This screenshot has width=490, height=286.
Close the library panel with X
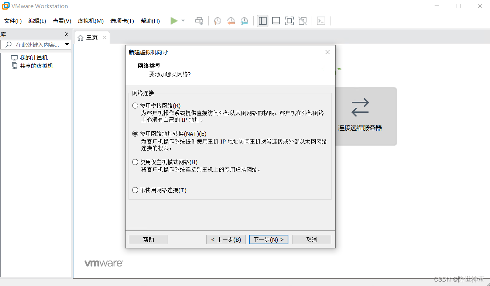pyautogui.click(x=66, y=34)
